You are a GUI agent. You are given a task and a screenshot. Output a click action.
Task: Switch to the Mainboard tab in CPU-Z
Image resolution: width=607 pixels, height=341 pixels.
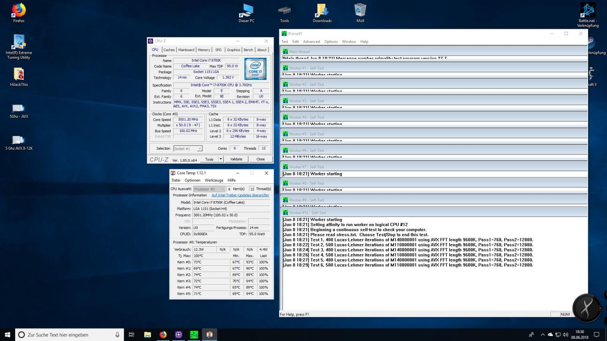click(186, 50)
